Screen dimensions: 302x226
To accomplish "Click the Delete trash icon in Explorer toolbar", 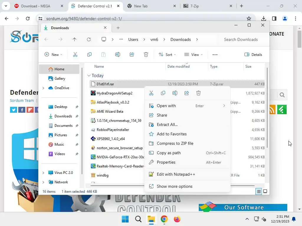I will tap(146, 54).
